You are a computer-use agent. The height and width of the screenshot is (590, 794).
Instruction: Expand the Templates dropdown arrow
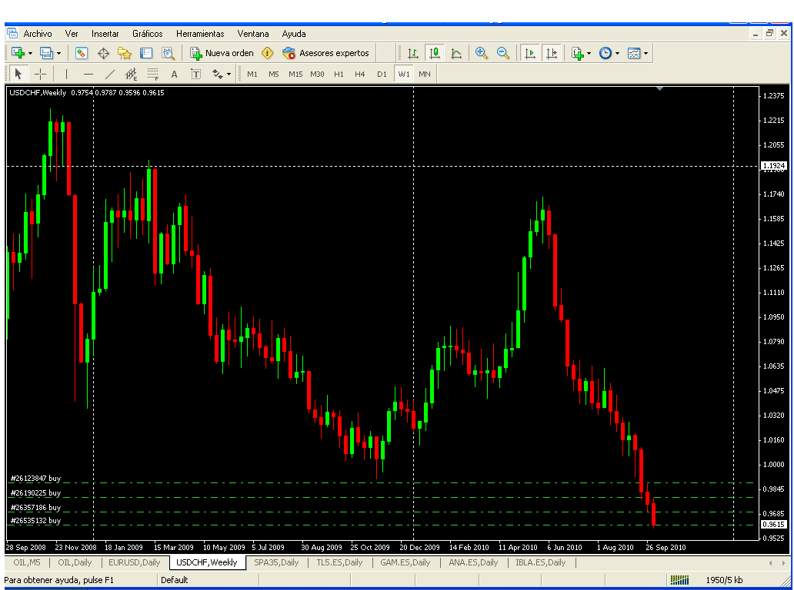(x=646, y=53)
